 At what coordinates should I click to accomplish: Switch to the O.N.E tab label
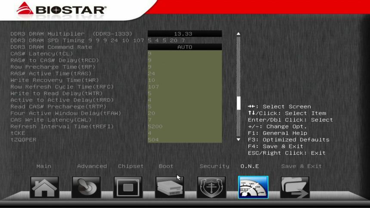click(x=250, y=166)
